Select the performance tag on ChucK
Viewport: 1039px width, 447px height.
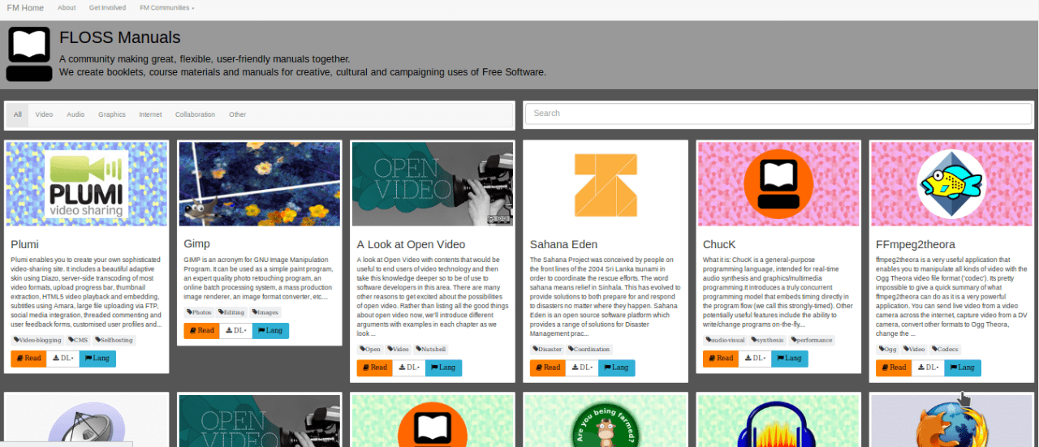click(x=811, y=340)
